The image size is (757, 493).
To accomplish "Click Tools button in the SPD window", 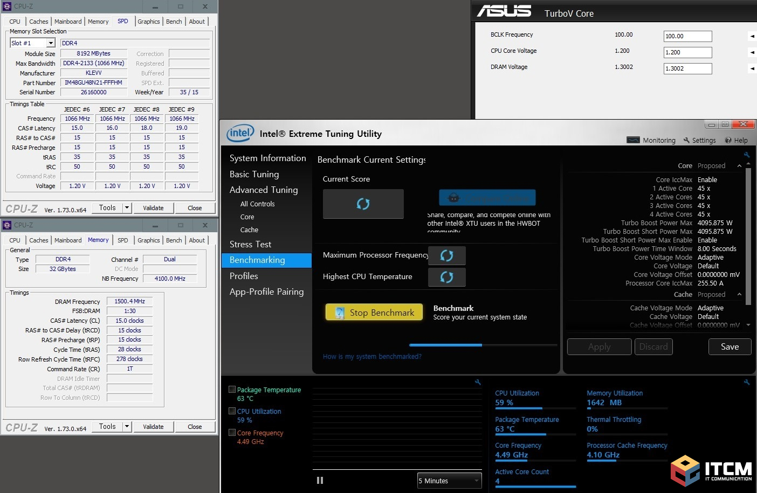I will (x=107, y=207).
